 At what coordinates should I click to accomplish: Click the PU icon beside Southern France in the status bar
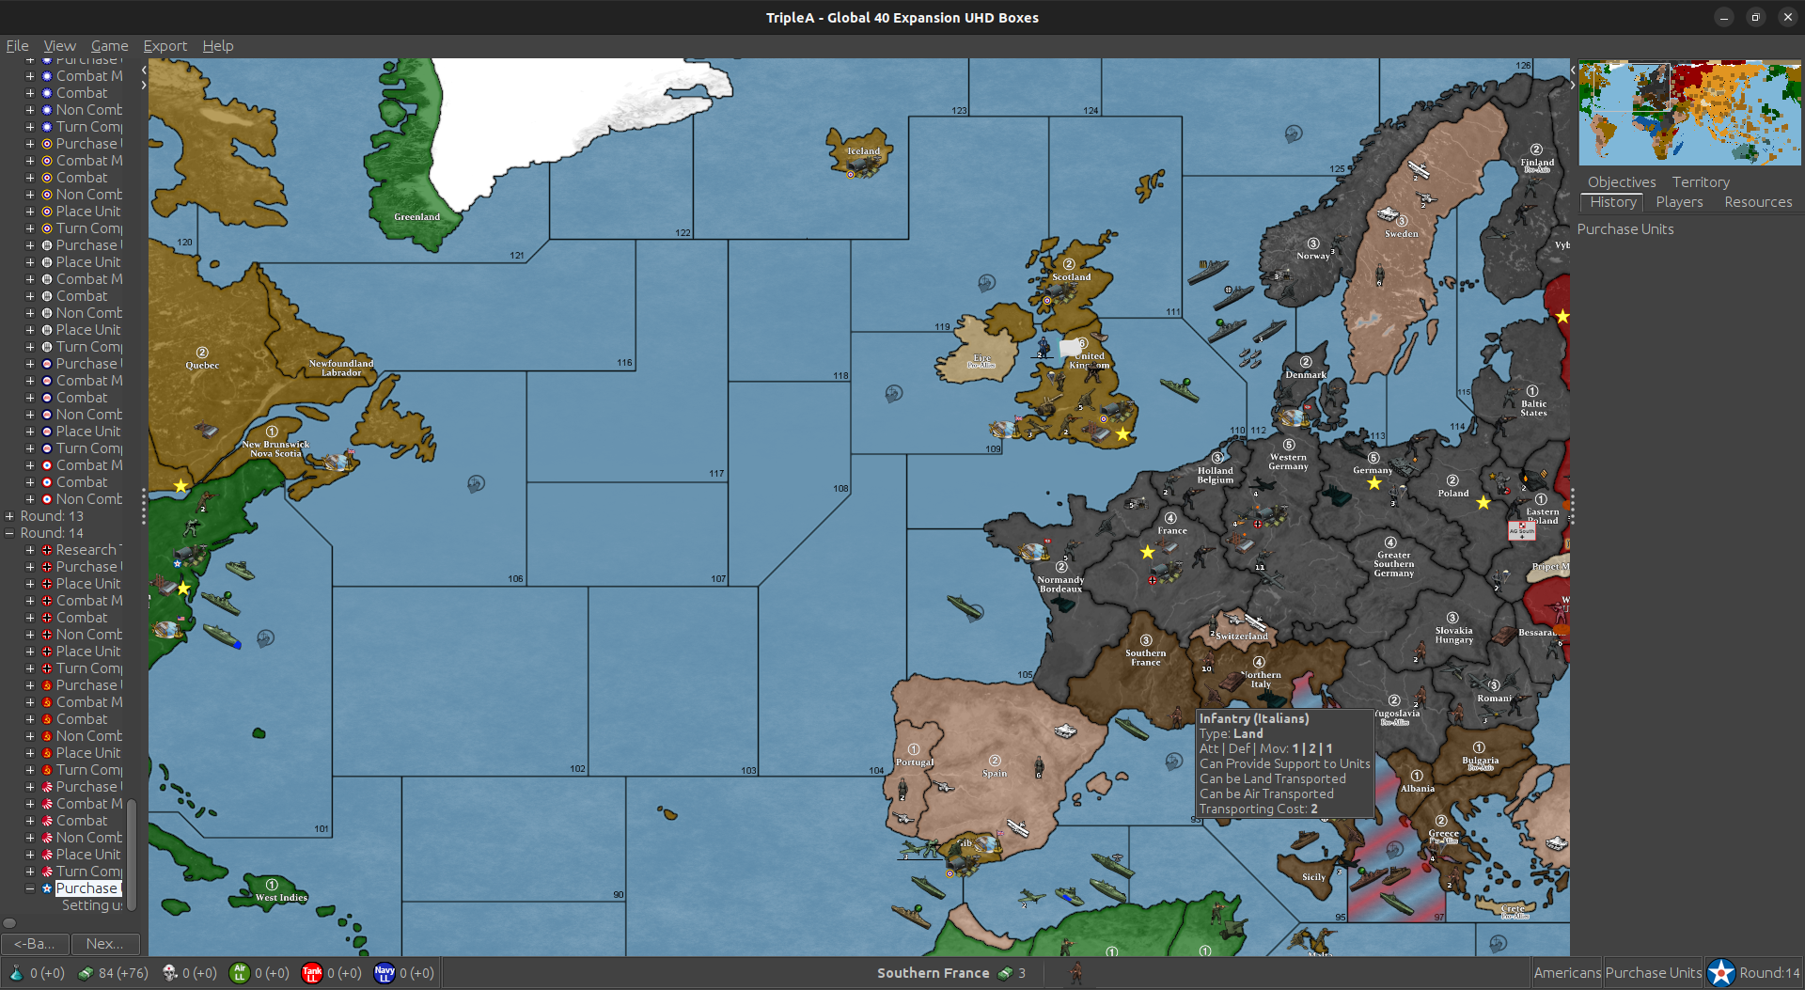(x=1005, y=973)
